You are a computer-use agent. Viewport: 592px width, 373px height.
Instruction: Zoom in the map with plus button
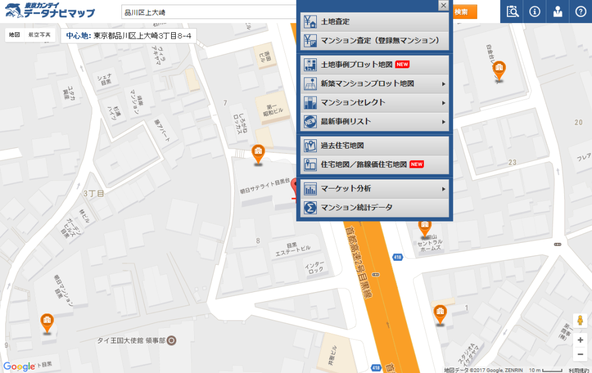coord(580,340)
